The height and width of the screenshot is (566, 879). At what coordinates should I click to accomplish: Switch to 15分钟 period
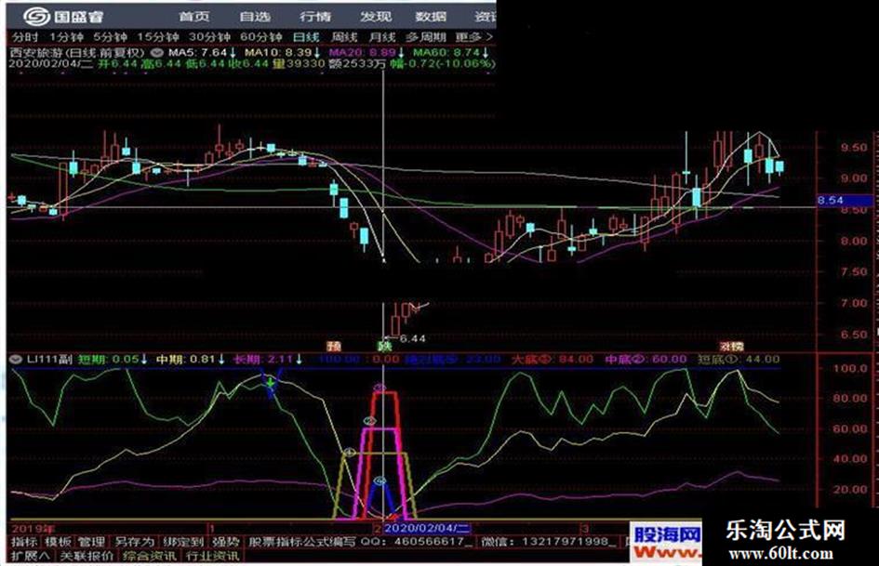coord(158,37)
